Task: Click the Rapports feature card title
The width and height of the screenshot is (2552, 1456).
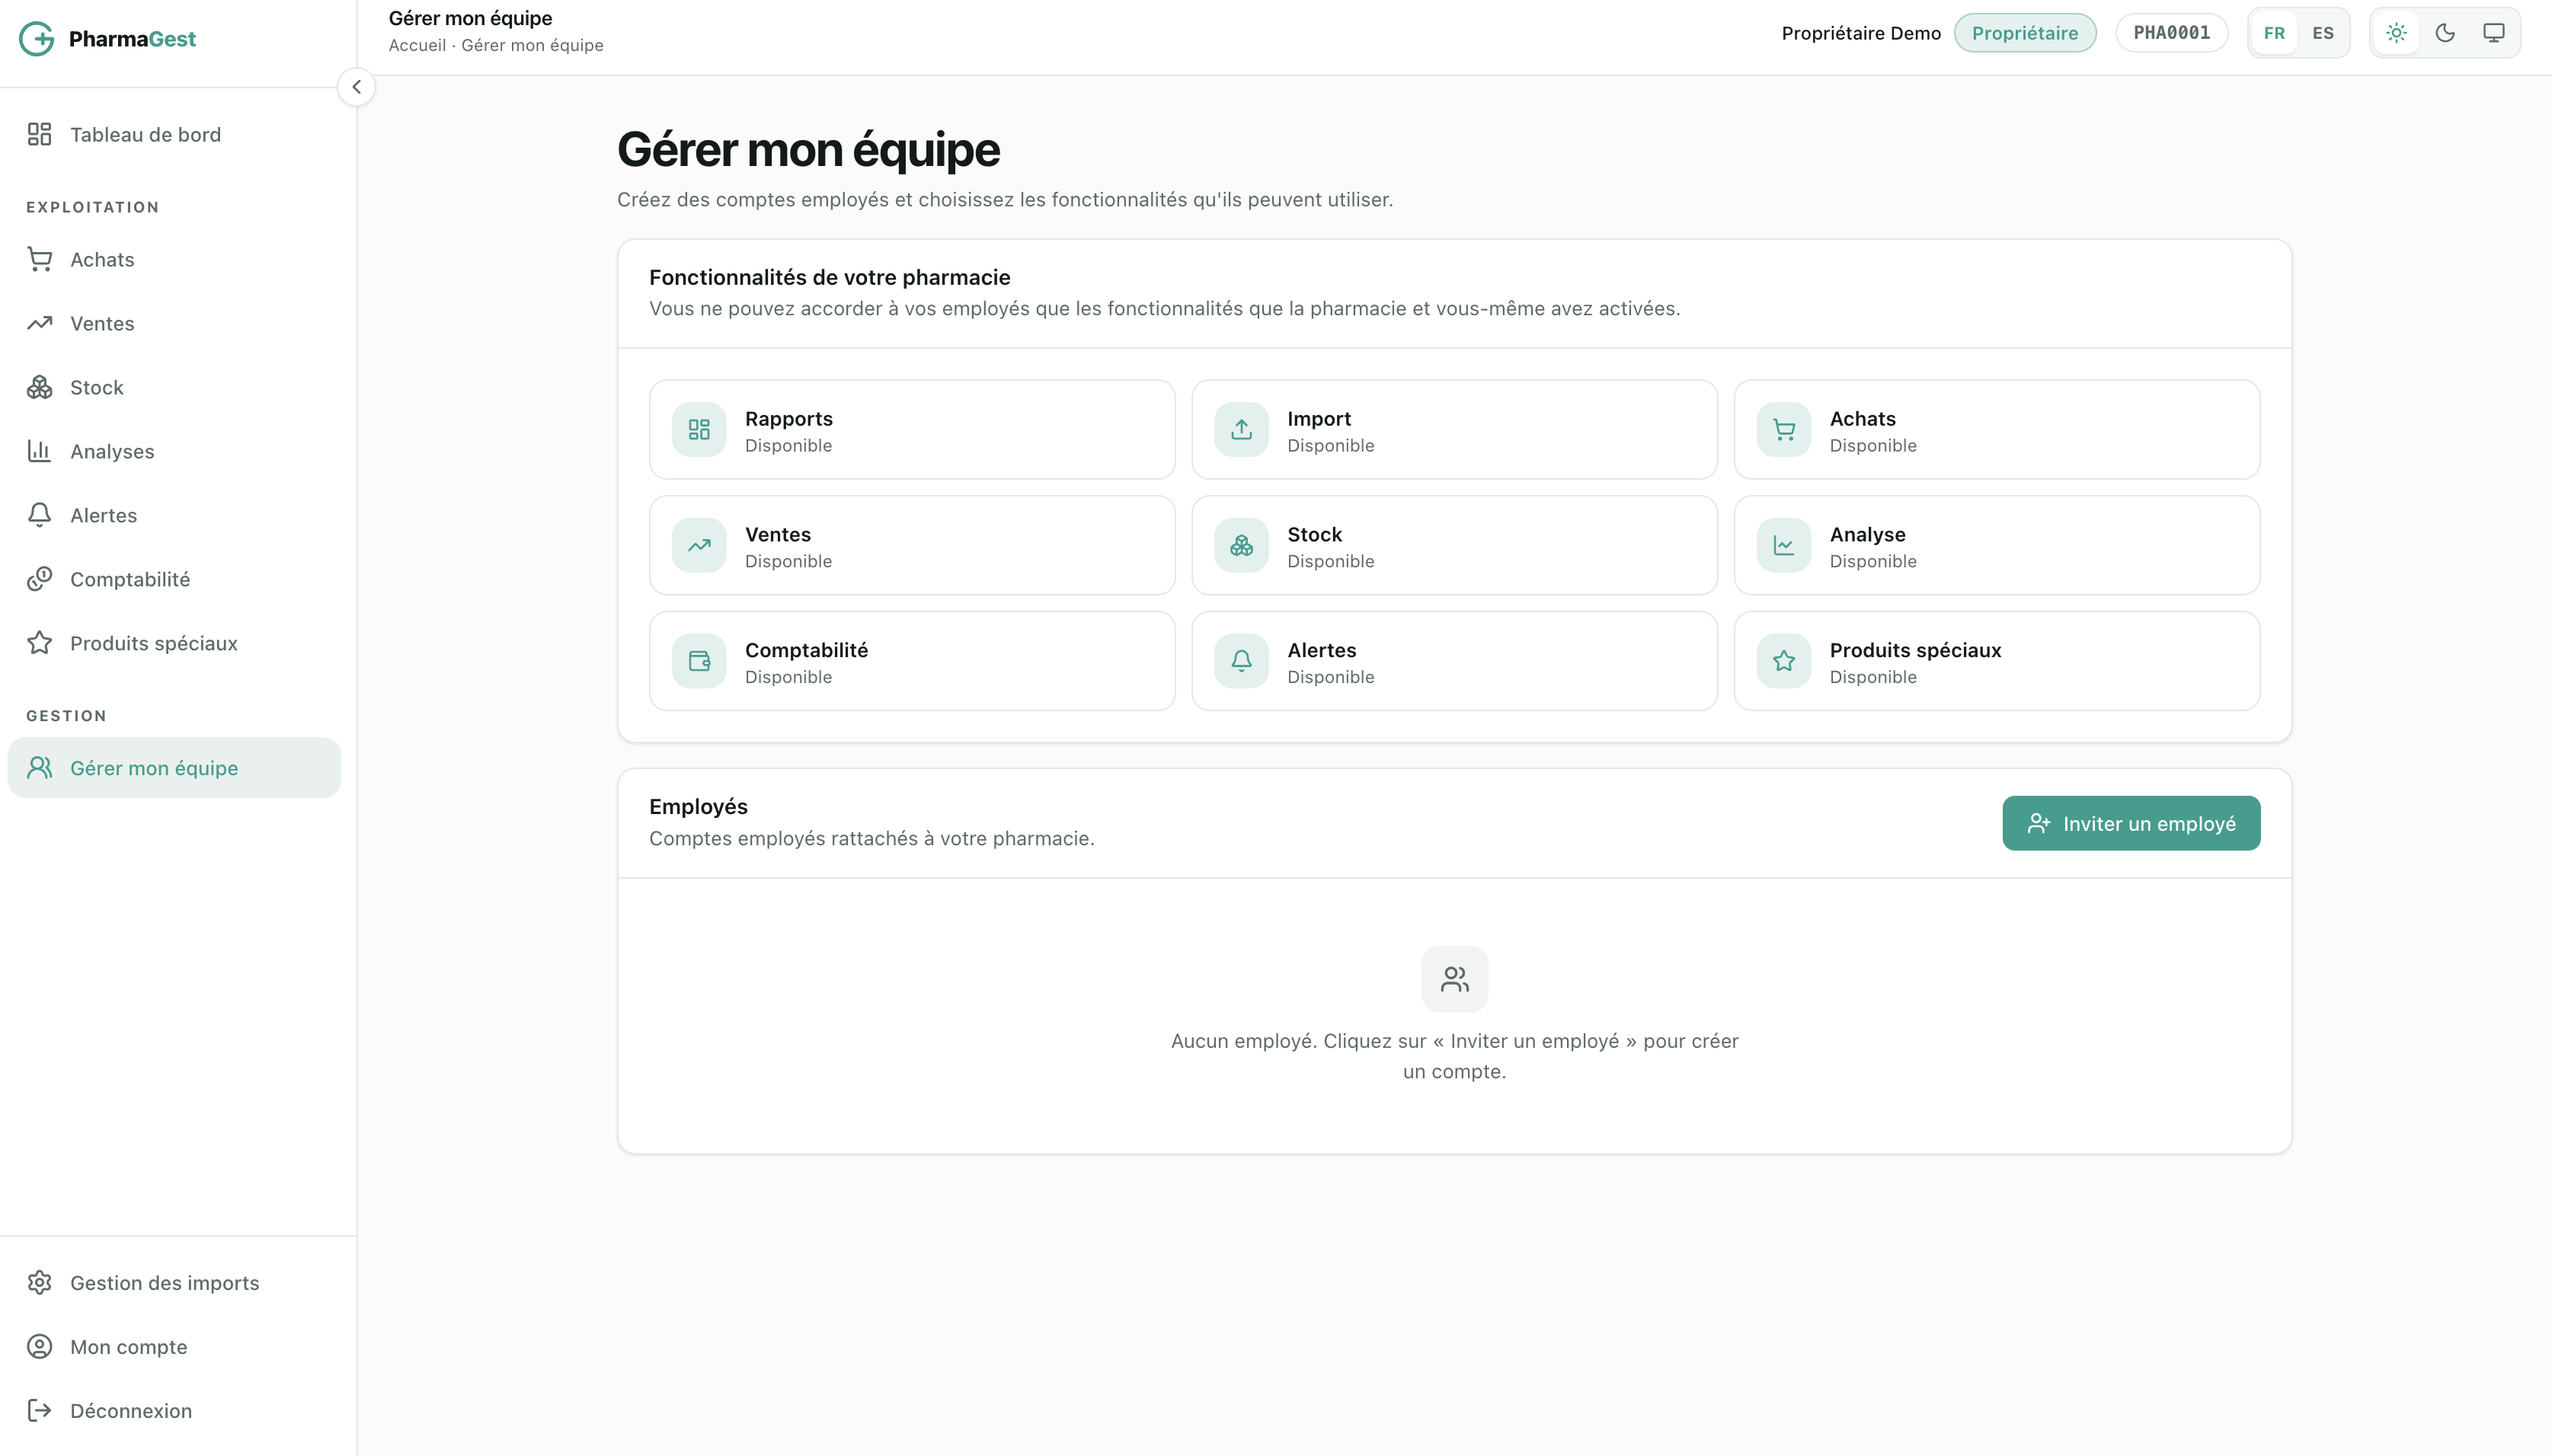Action: click(788, 419)
